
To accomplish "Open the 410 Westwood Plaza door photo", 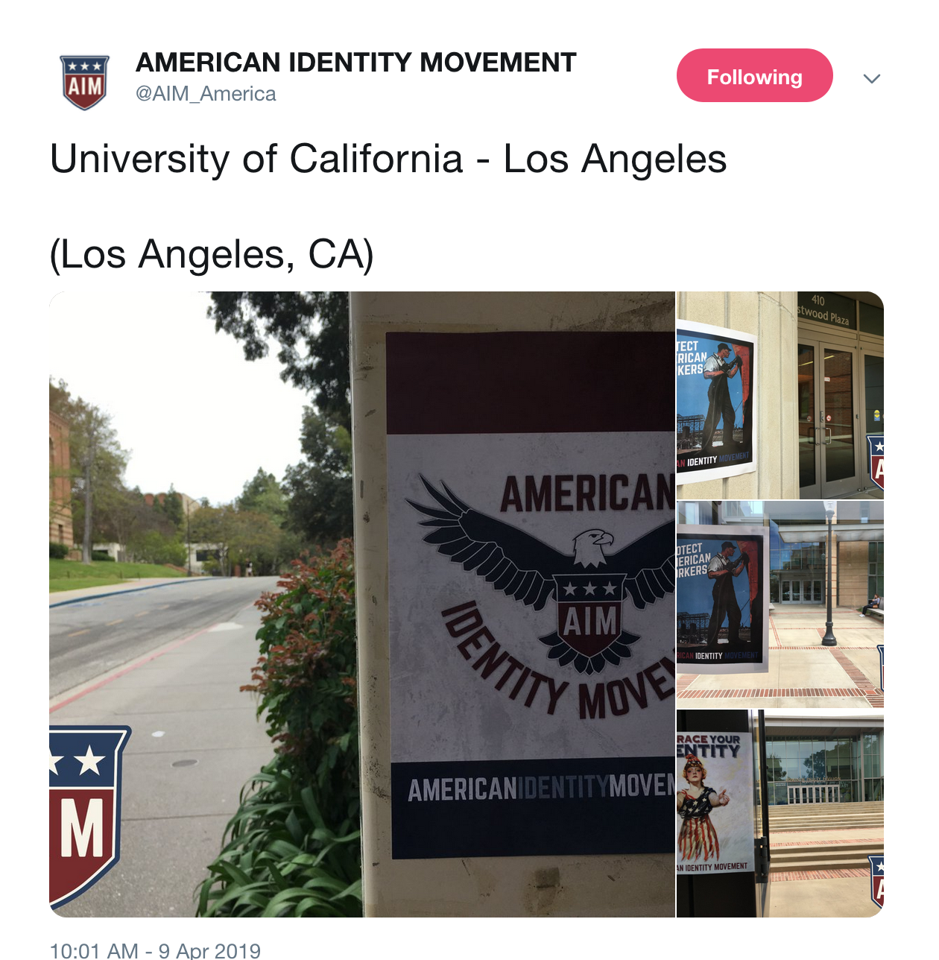I will 780,395.
